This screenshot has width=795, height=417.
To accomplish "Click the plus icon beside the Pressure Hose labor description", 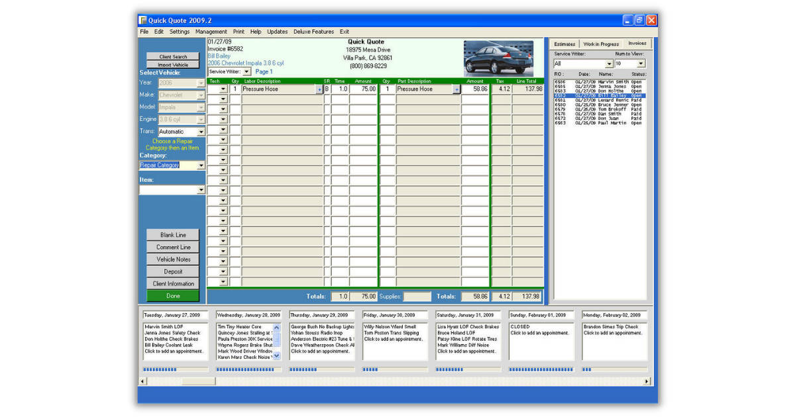I will tap(319, 88).
